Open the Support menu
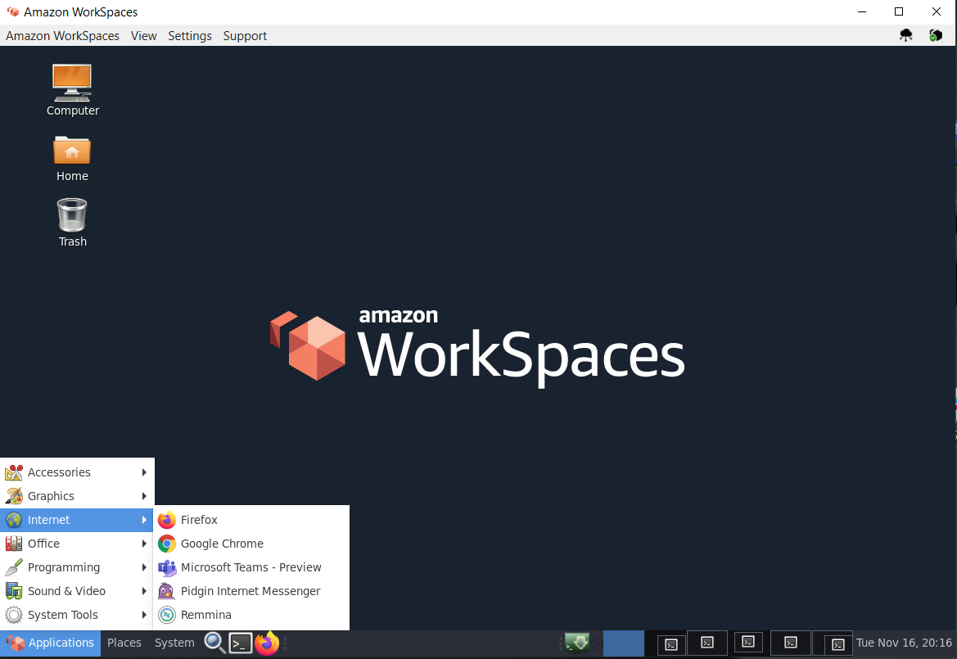The image size is (957, 659). 245,36
